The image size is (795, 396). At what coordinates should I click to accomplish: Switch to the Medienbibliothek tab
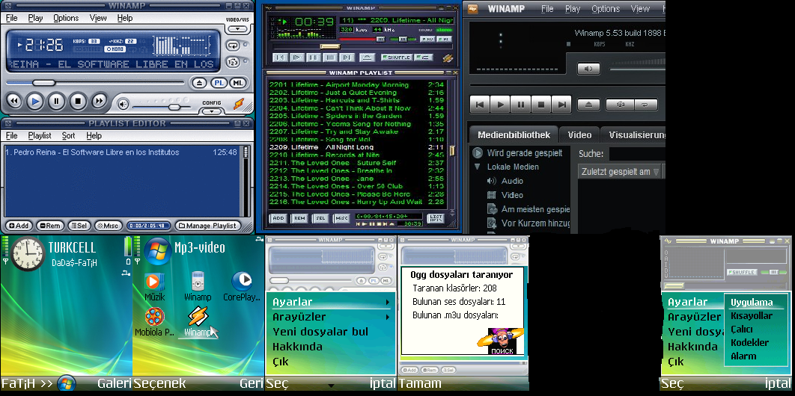pos(514,135)
